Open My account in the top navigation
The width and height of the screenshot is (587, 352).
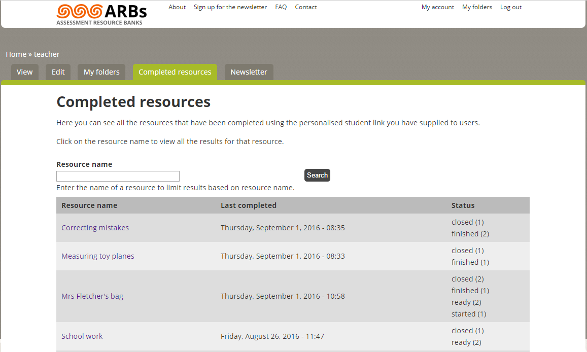(438, 7)
